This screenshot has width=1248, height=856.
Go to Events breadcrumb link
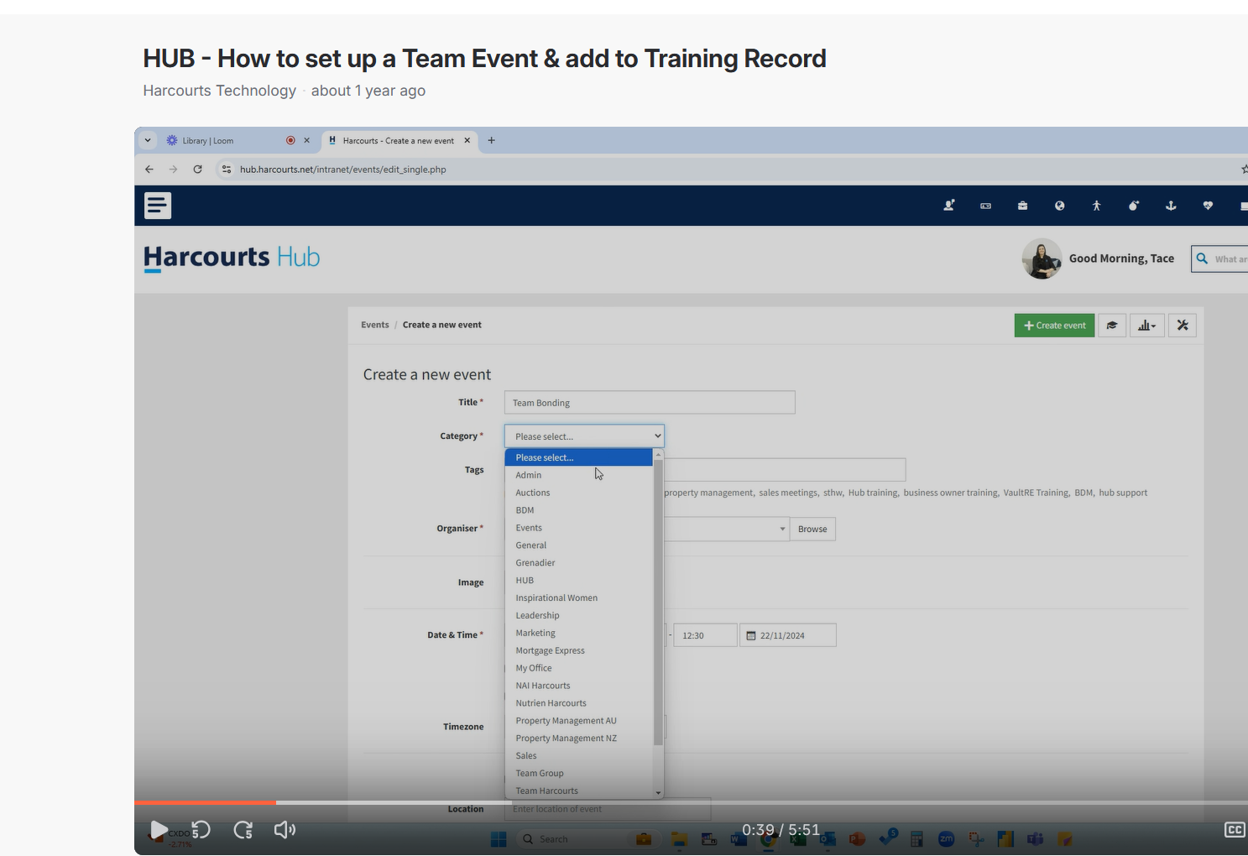click(375, 325)
